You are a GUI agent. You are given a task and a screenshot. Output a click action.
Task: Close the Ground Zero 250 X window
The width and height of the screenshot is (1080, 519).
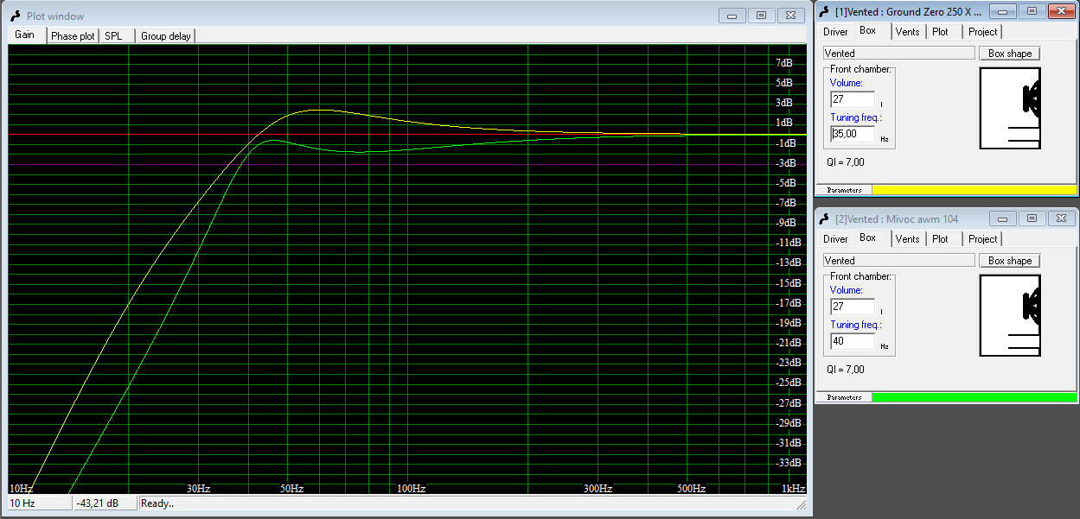tap(1061, 11)
